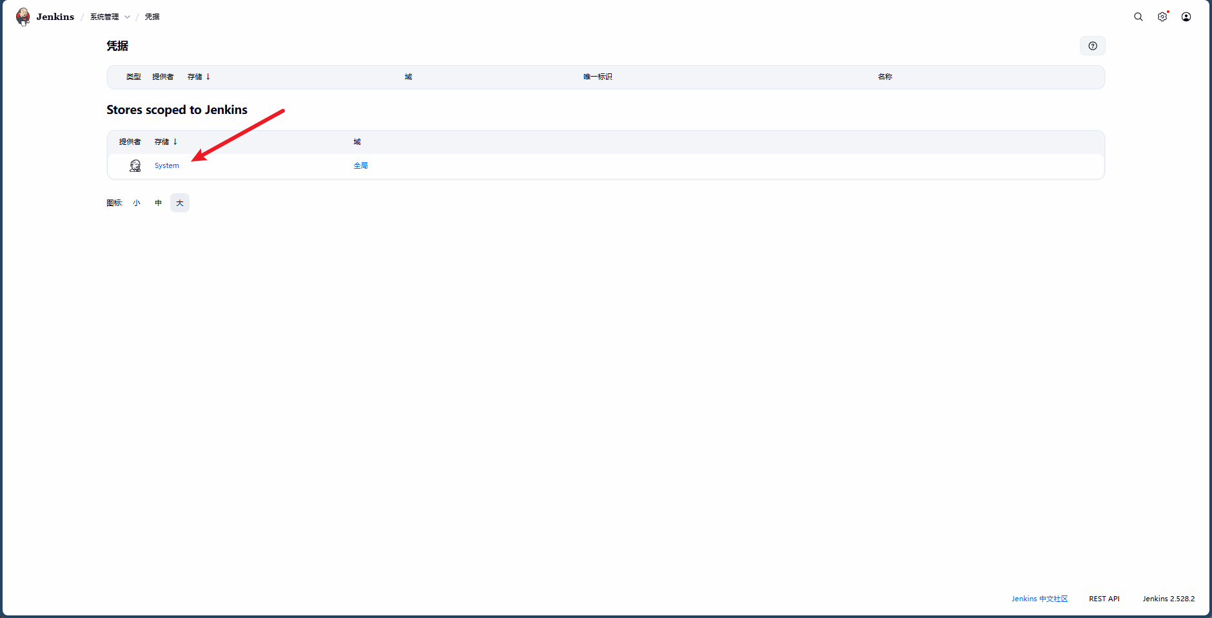Image resolution: width=1212 pixels, height=618 pixels.
Task: Sort top table by 域 column
Action: (x=409, y=77)
